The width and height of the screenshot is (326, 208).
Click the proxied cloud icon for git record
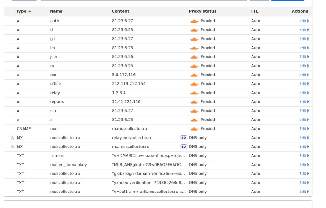[x=194, y=39]
